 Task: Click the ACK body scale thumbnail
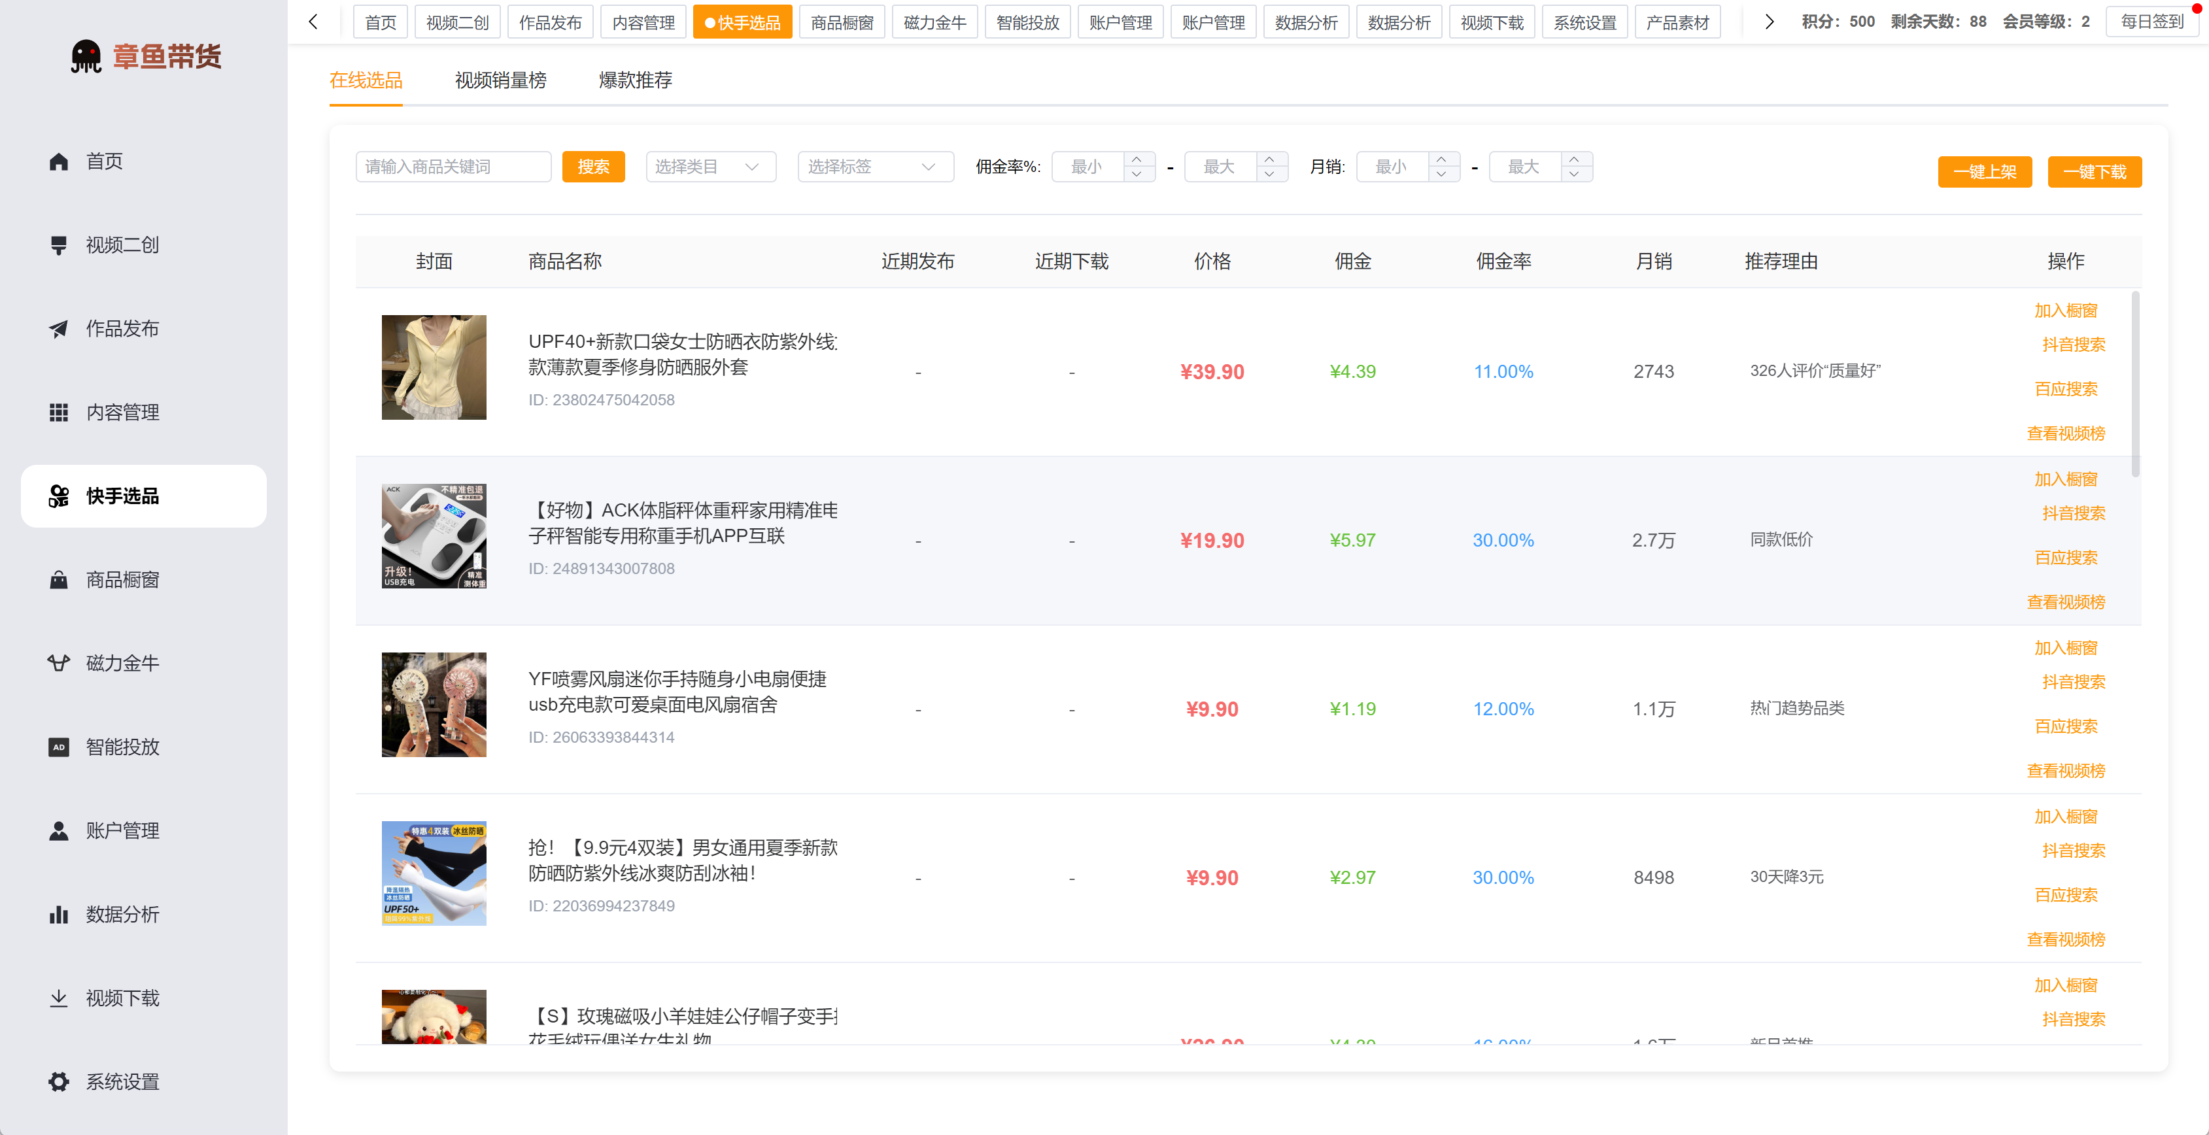(x=434, y=535)
